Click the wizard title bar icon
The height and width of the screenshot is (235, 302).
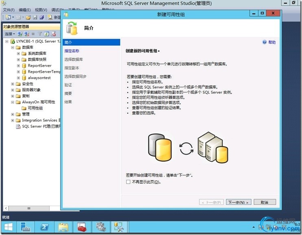point(66,14)
